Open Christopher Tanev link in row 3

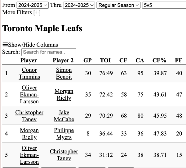point(29,116)
